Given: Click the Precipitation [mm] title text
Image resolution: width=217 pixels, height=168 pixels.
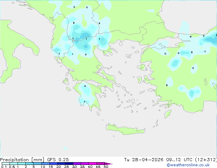Looking at the screenshot, I should coord(22,160).
